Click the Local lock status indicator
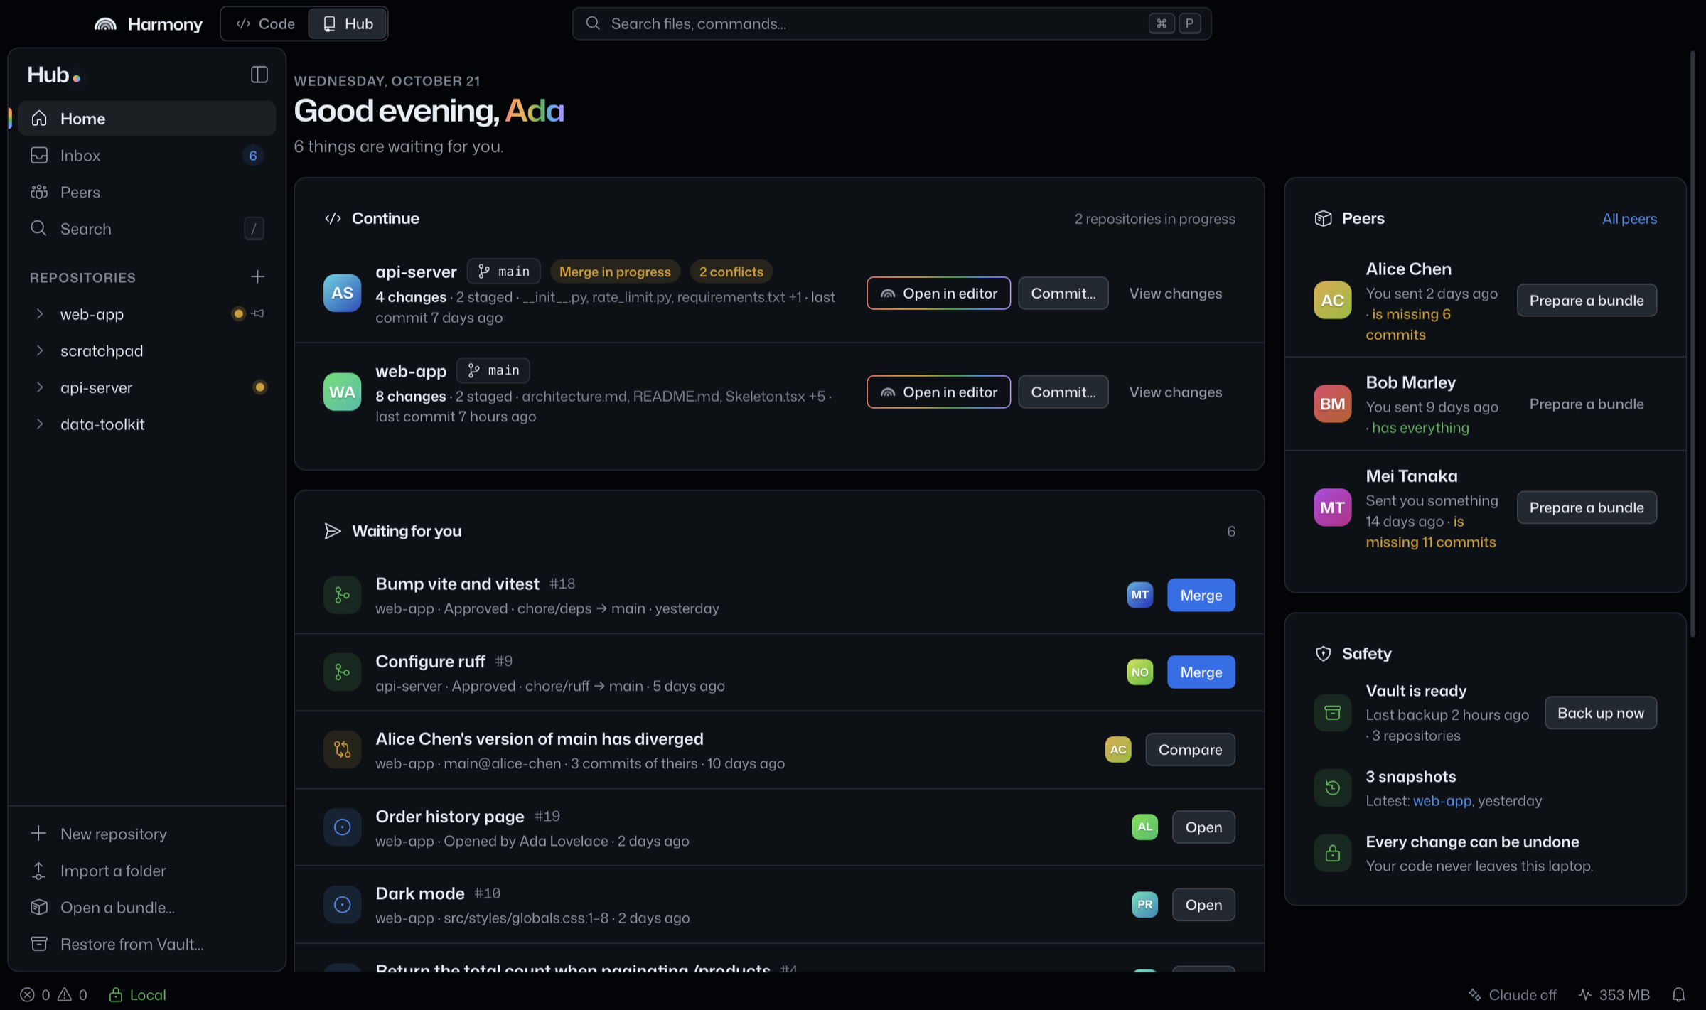This screenshot has height=1010, width=1706. click(x=137, y=994)
